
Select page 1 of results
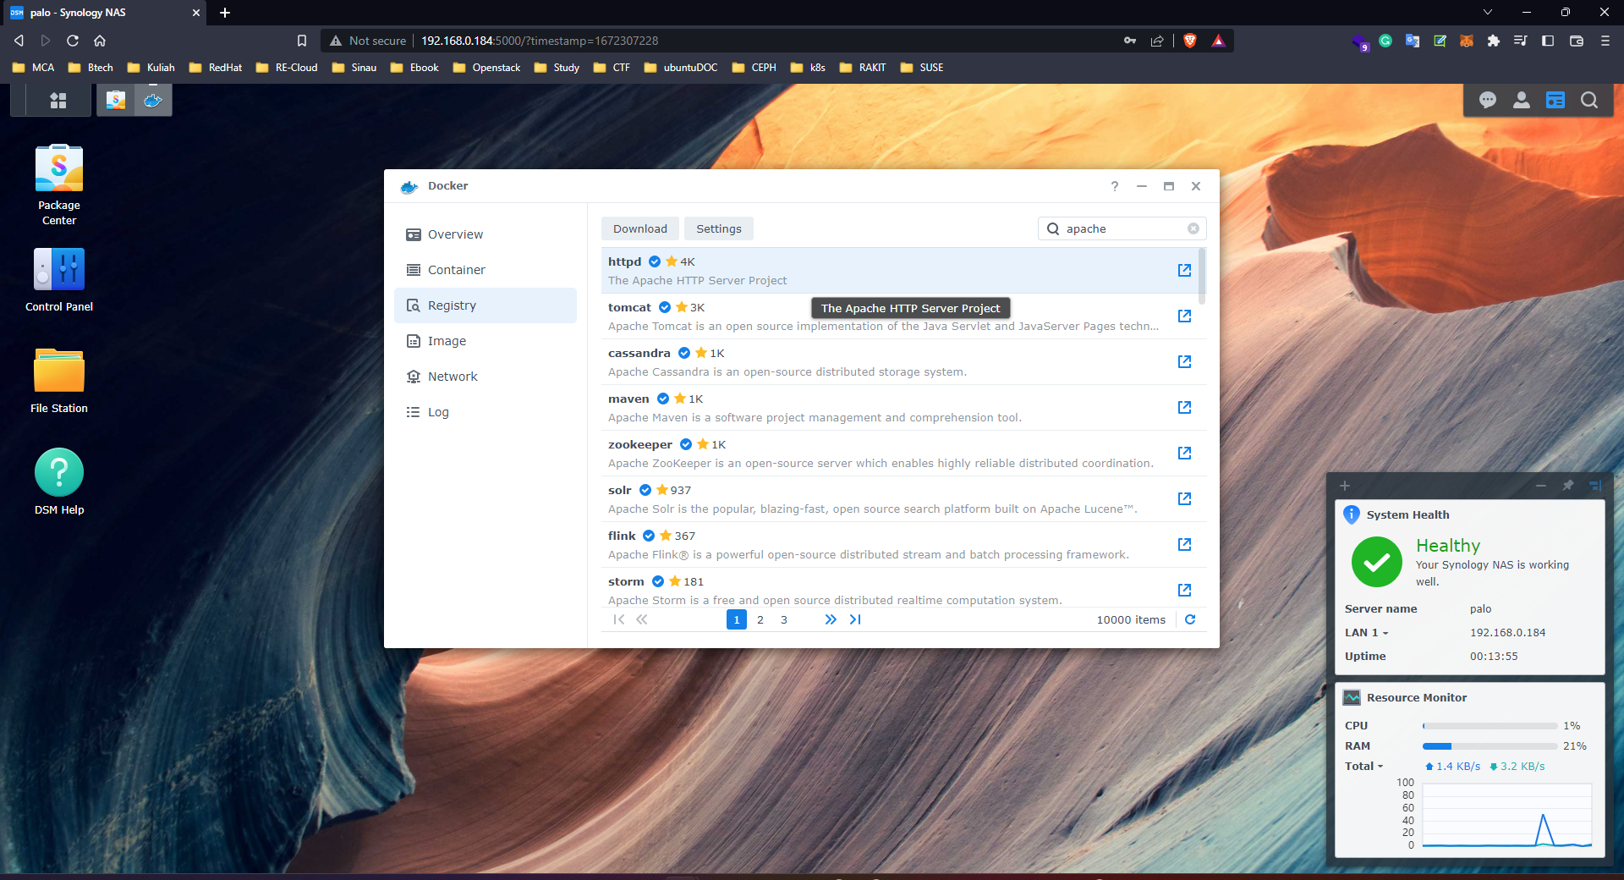pyautogui.click(x=737, y=619)
